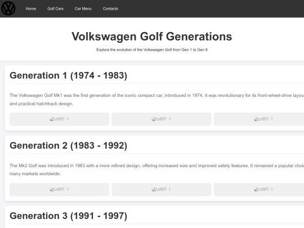This screenshot has width=304, height=228.
Task: Click the Golf Mk1 description paragraph
Action: 157,100
